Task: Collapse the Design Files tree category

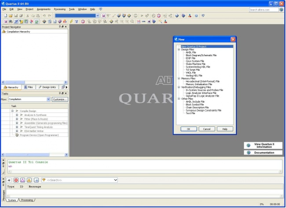Action: (x=179, y=50)
